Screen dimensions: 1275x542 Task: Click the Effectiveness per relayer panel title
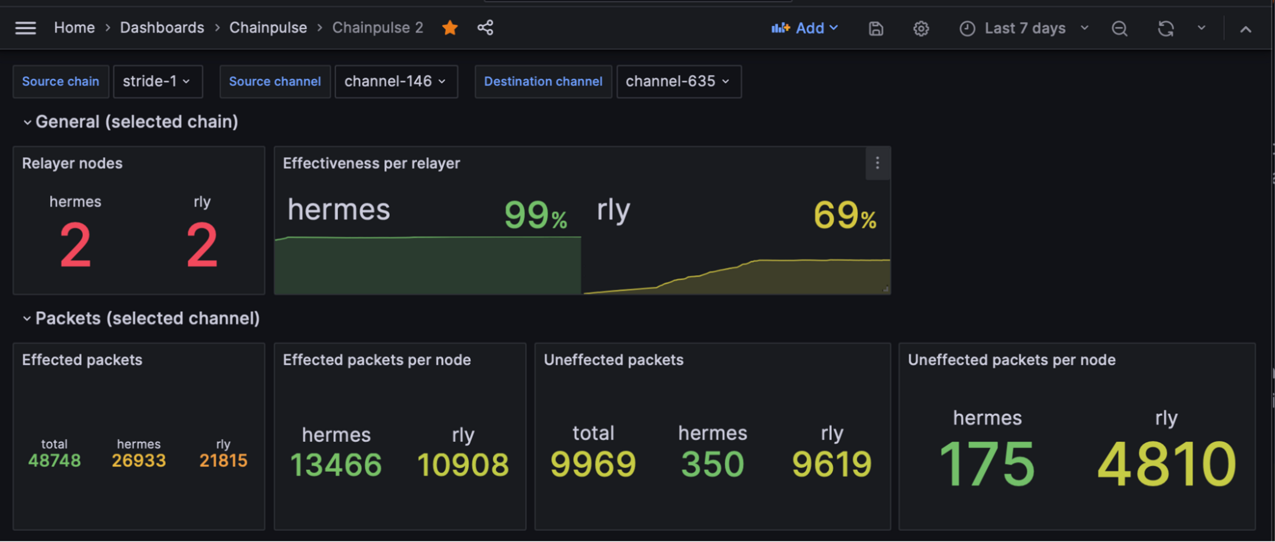[x=371, y=163]
